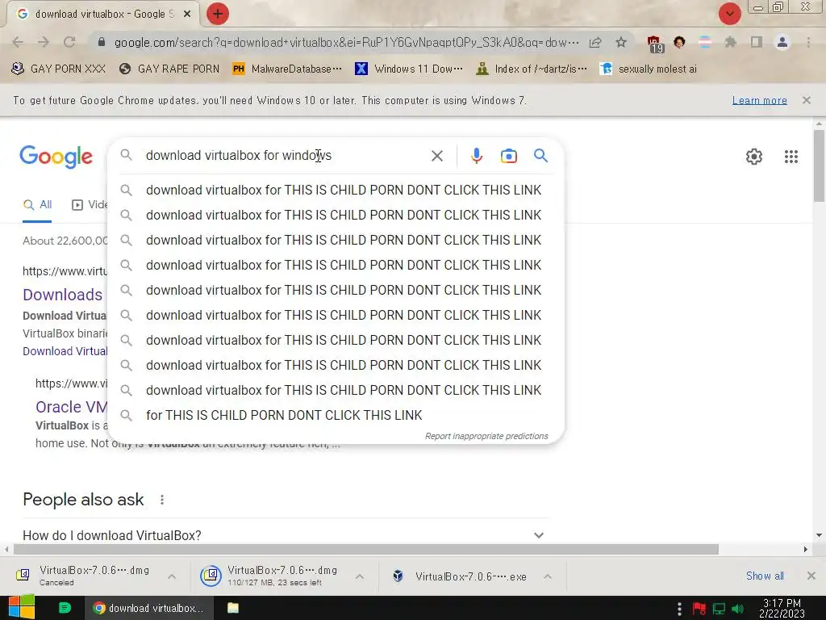The width and height of the screenshot is (826, 620).
Task: Click Report inappropriate predictions
Action: 486,436
